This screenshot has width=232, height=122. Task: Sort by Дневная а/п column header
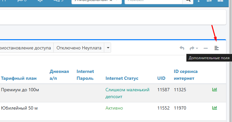[59, 75]
